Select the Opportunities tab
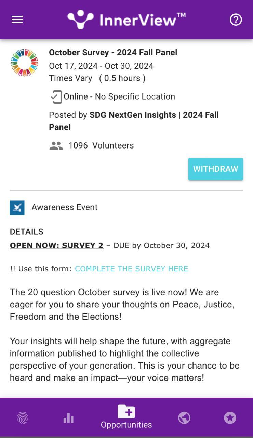 [126, 417]
